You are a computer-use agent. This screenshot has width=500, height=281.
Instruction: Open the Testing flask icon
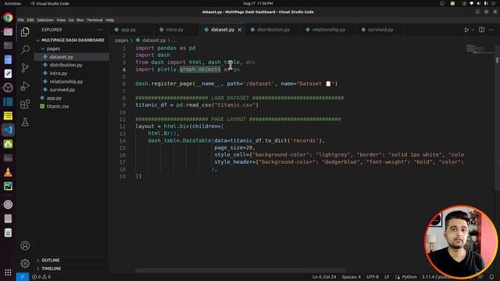(x=25, y=122)
